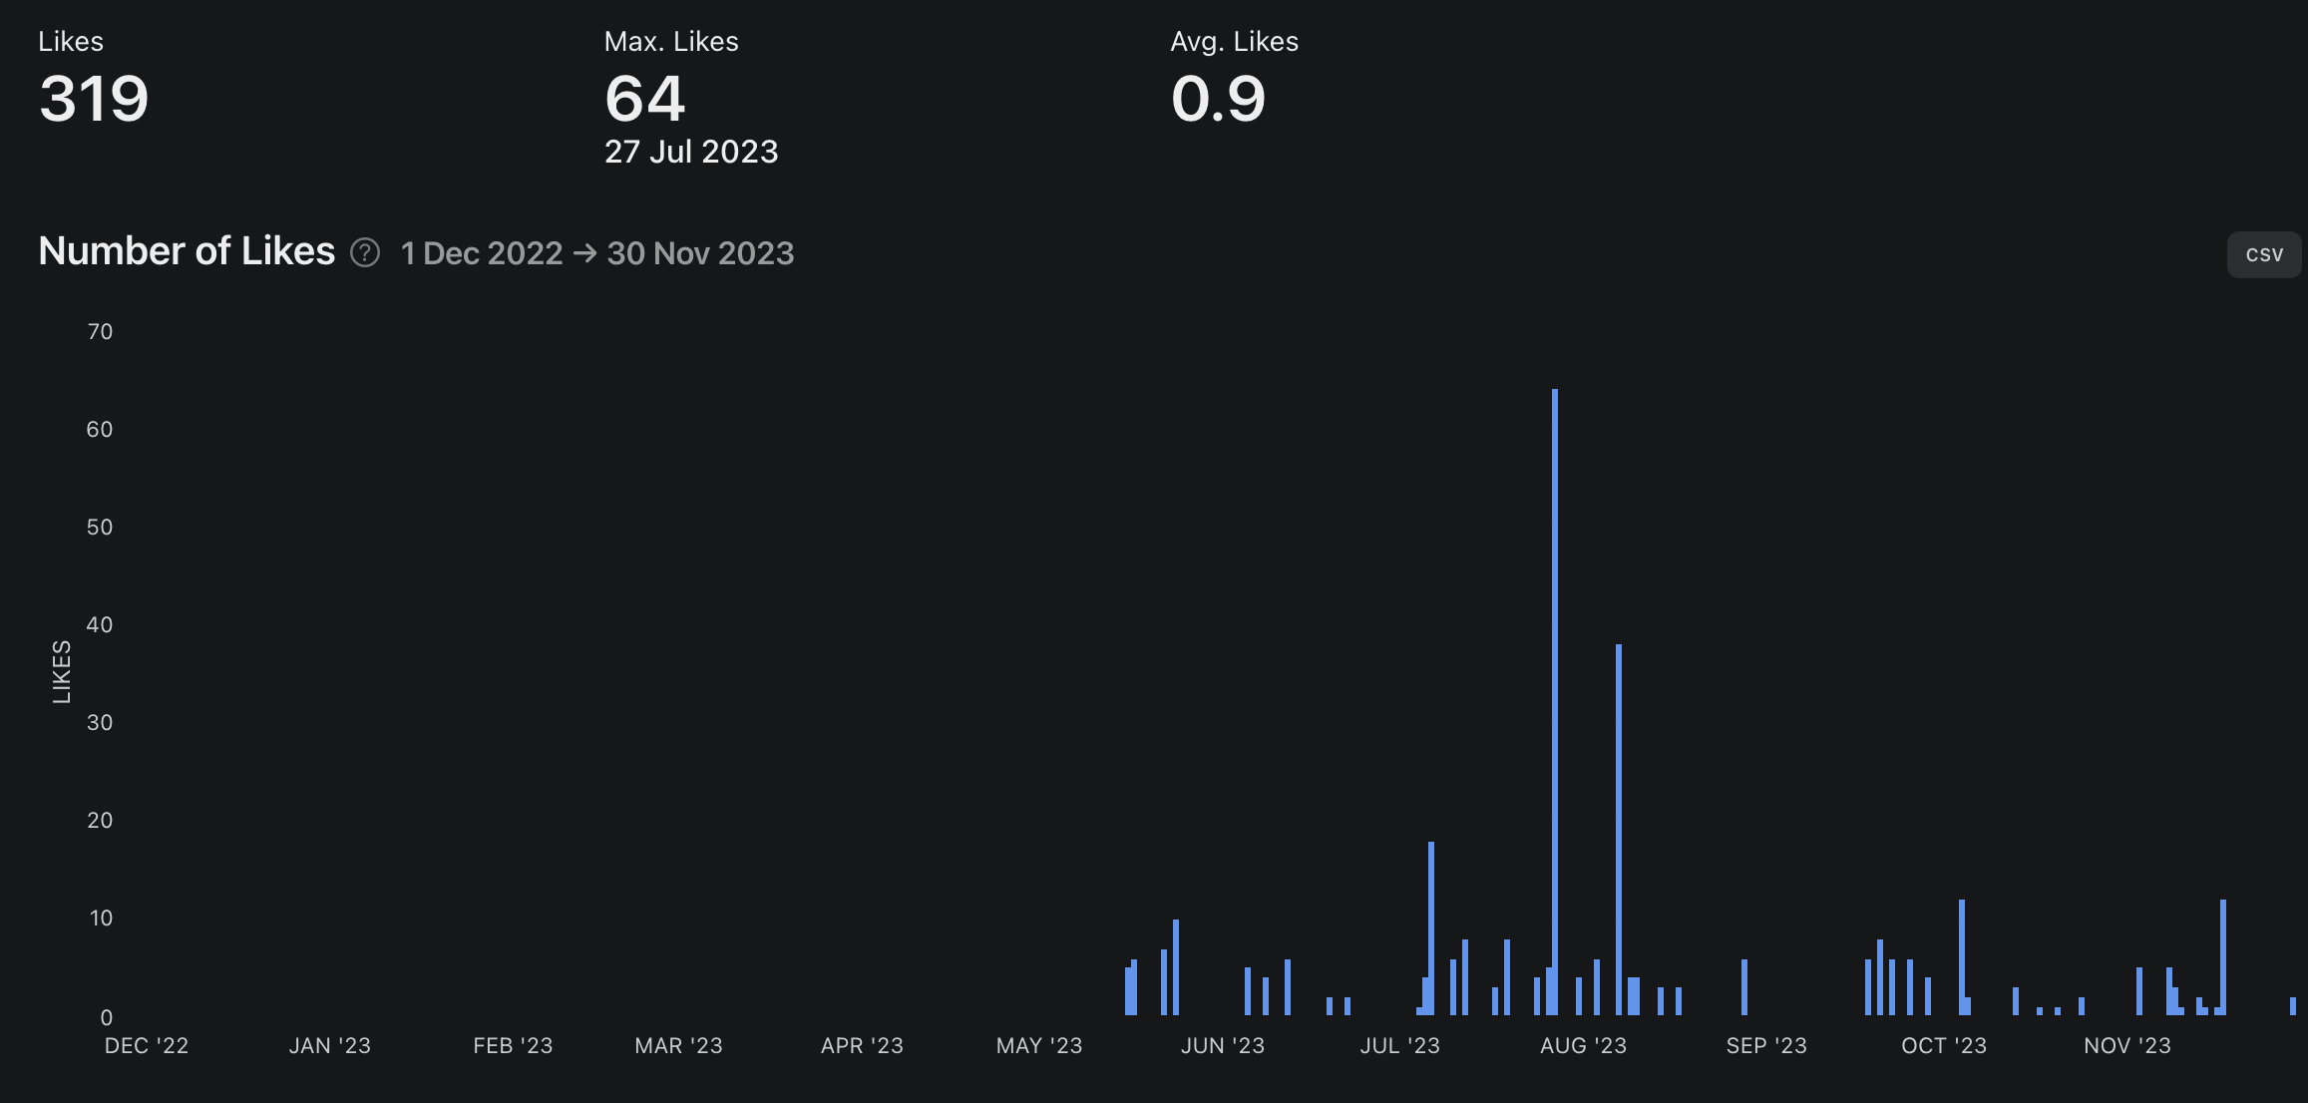Click the 50 y-axis tick label

click(x=100, y=527)
